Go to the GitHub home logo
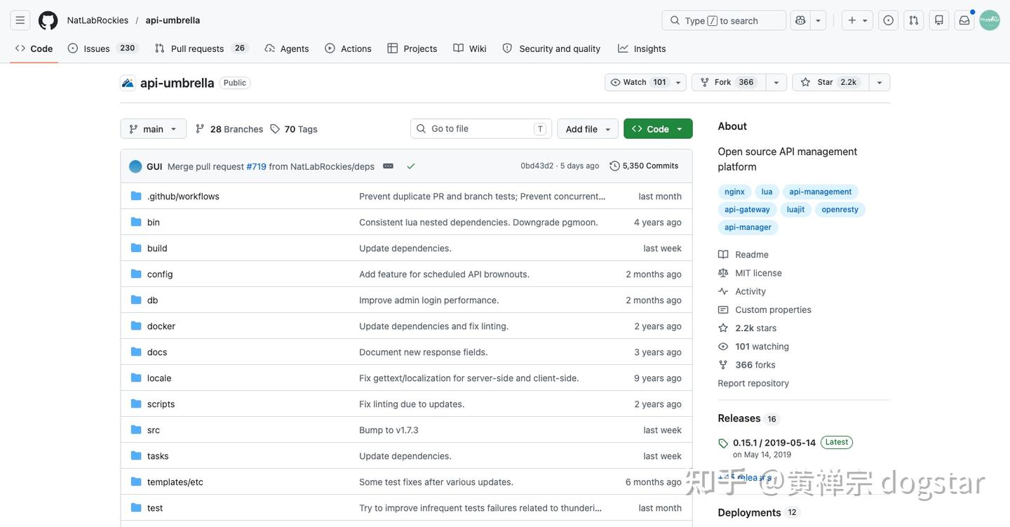Image resolution: width=1010 pixels, height=527 pixels. pos(48,20)
